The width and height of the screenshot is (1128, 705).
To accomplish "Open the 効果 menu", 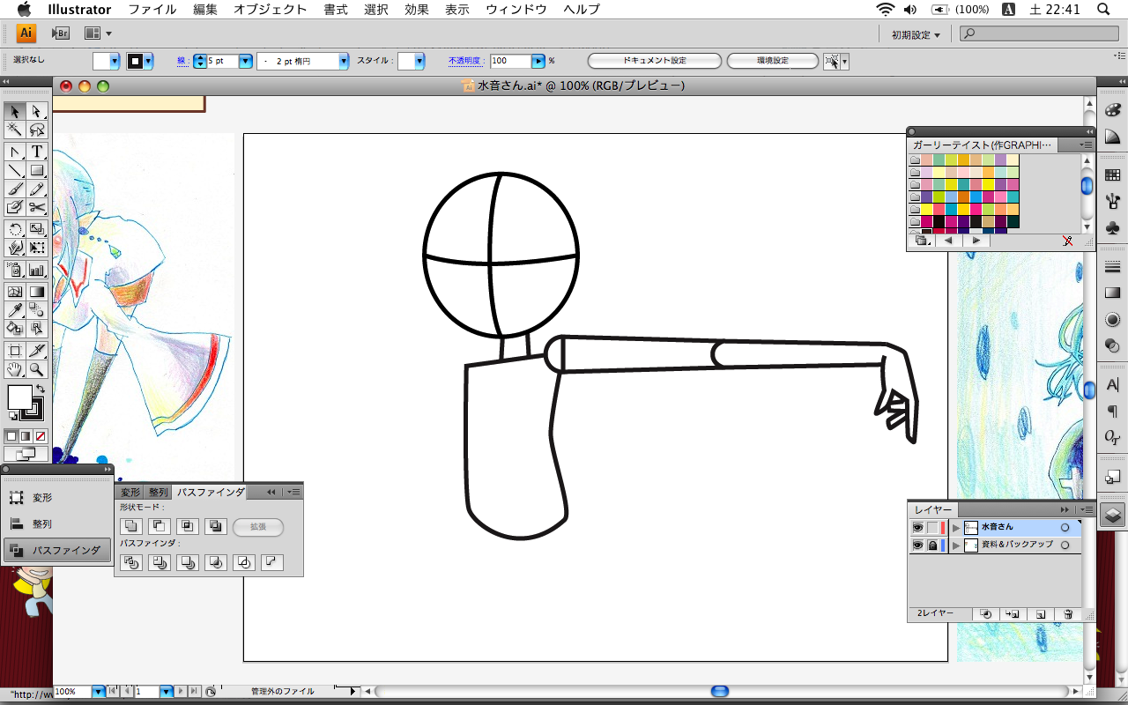I will (417, 10).
